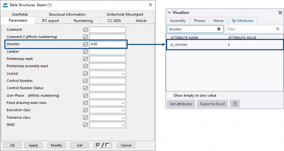Open the CC UDA tab
Screen dimensions: 284x151
tap(114, 21)
